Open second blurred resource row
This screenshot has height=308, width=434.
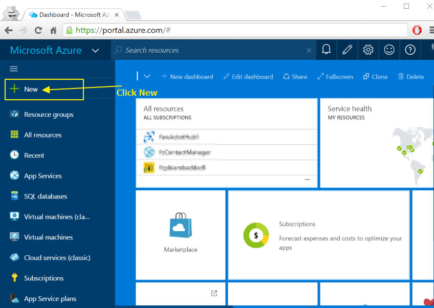pos(226,152)
